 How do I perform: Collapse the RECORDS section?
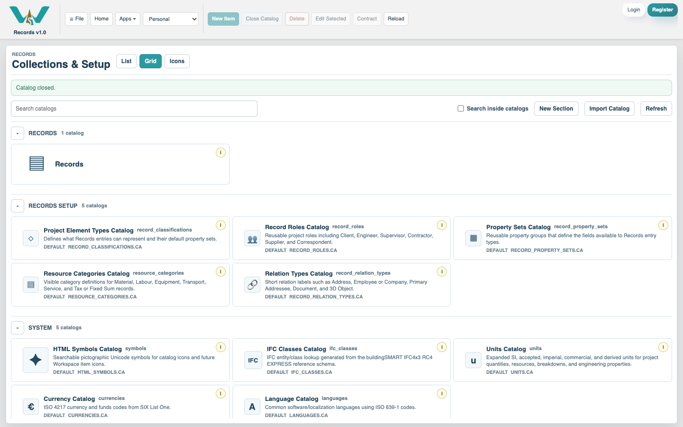[18, 133]
